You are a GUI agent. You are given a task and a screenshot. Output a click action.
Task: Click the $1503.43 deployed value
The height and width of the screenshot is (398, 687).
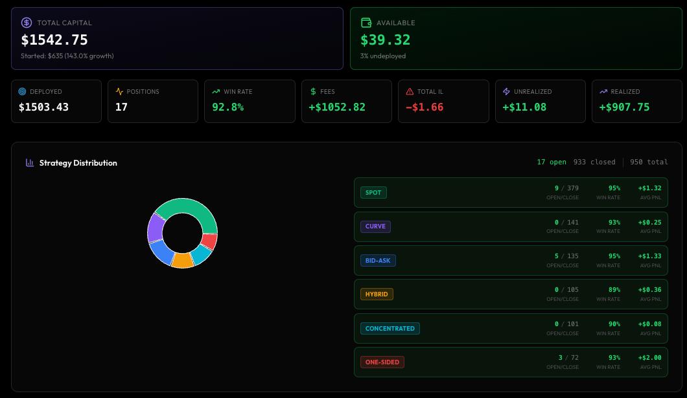click(43, 107)
